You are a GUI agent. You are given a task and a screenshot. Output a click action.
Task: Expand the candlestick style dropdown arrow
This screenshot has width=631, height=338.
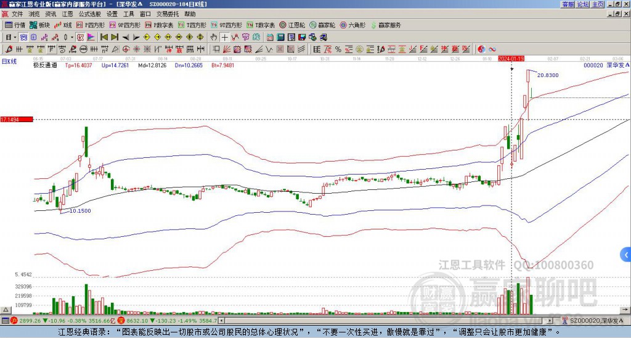tap(72, 37)
